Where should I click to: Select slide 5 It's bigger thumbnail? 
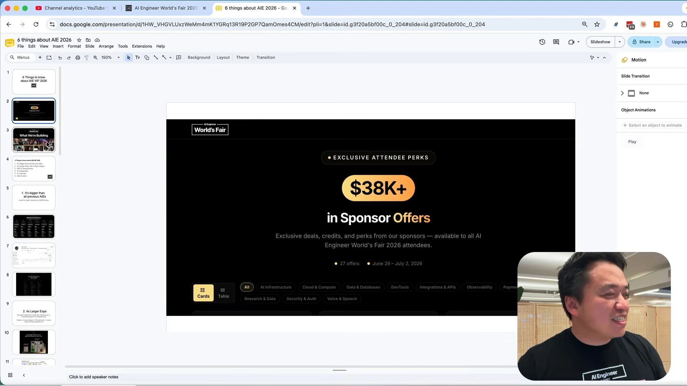click(34, 198)
